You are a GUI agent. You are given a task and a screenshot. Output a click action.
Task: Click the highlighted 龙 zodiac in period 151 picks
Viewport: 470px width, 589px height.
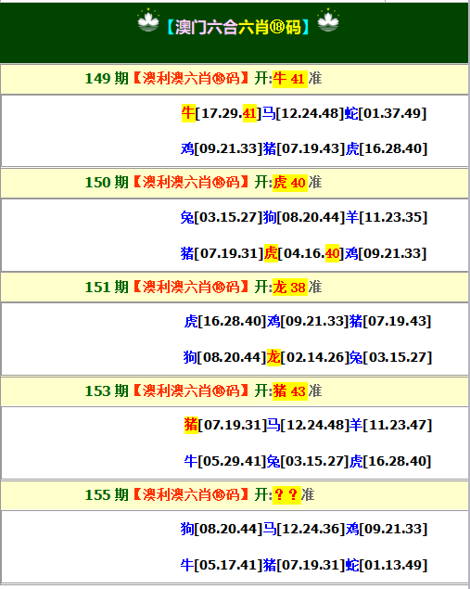pos(273,357)
